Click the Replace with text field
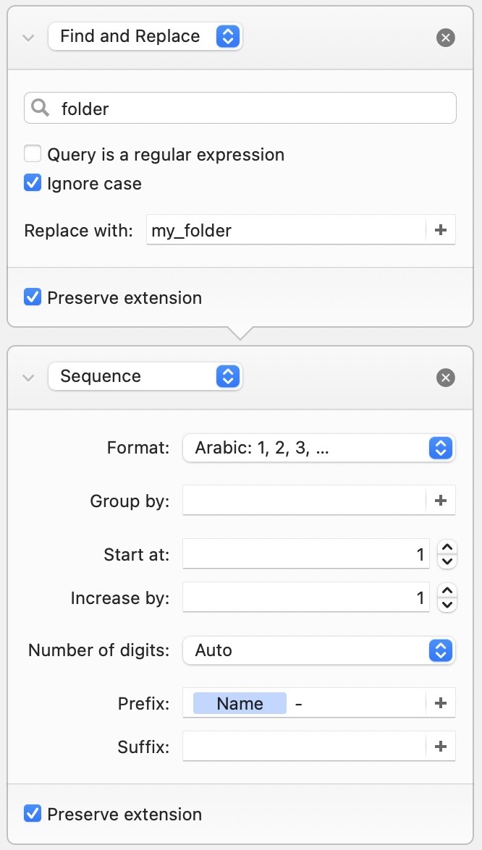Viewport: 482px width, 850px height. pos(286,230)
